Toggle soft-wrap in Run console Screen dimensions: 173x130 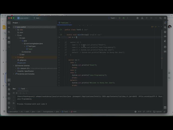pyautogui.click(x=14, y=103)
